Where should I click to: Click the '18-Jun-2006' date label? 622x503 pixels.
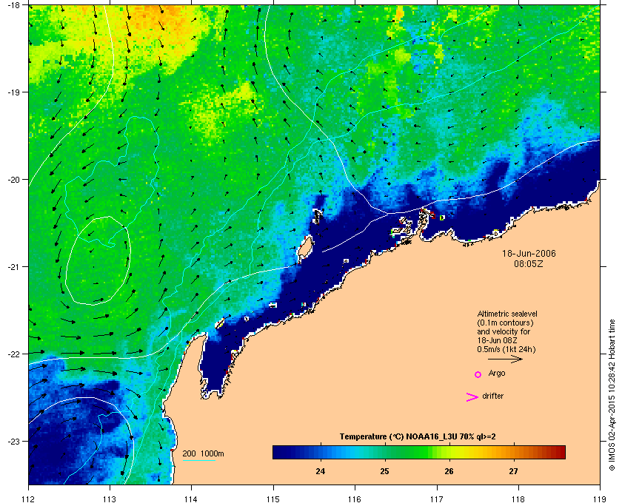pyautogui.click(x=529, y=253)
